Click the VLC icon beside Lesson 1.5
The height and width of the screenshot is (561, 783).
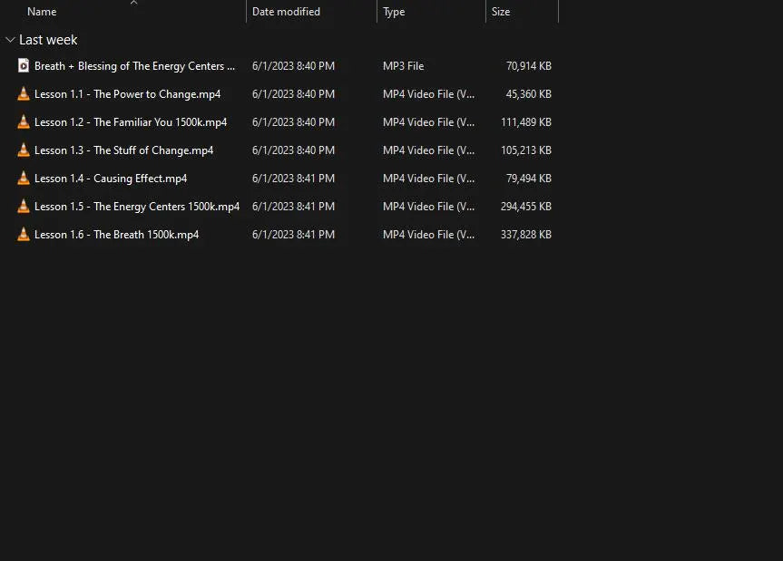point(24,206)
